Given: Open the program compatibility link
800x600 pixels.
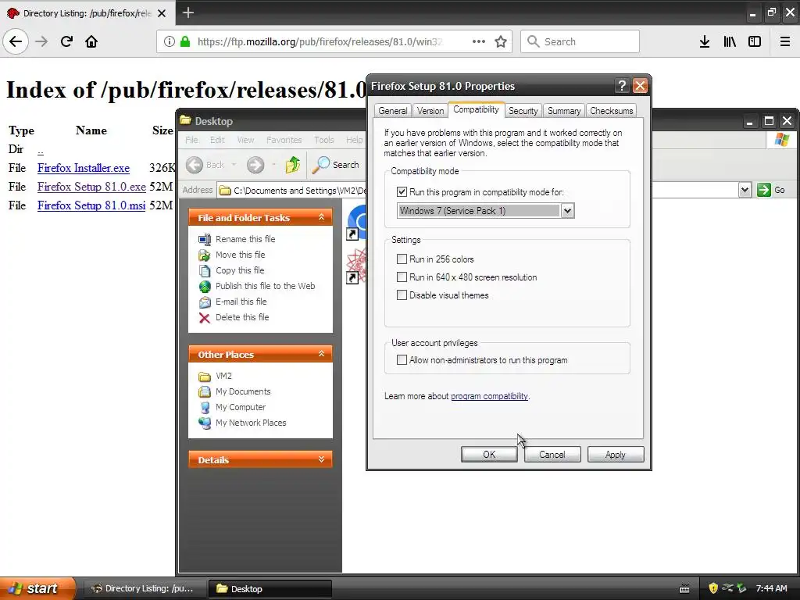Looking at the screenshot, I should 489,396.
